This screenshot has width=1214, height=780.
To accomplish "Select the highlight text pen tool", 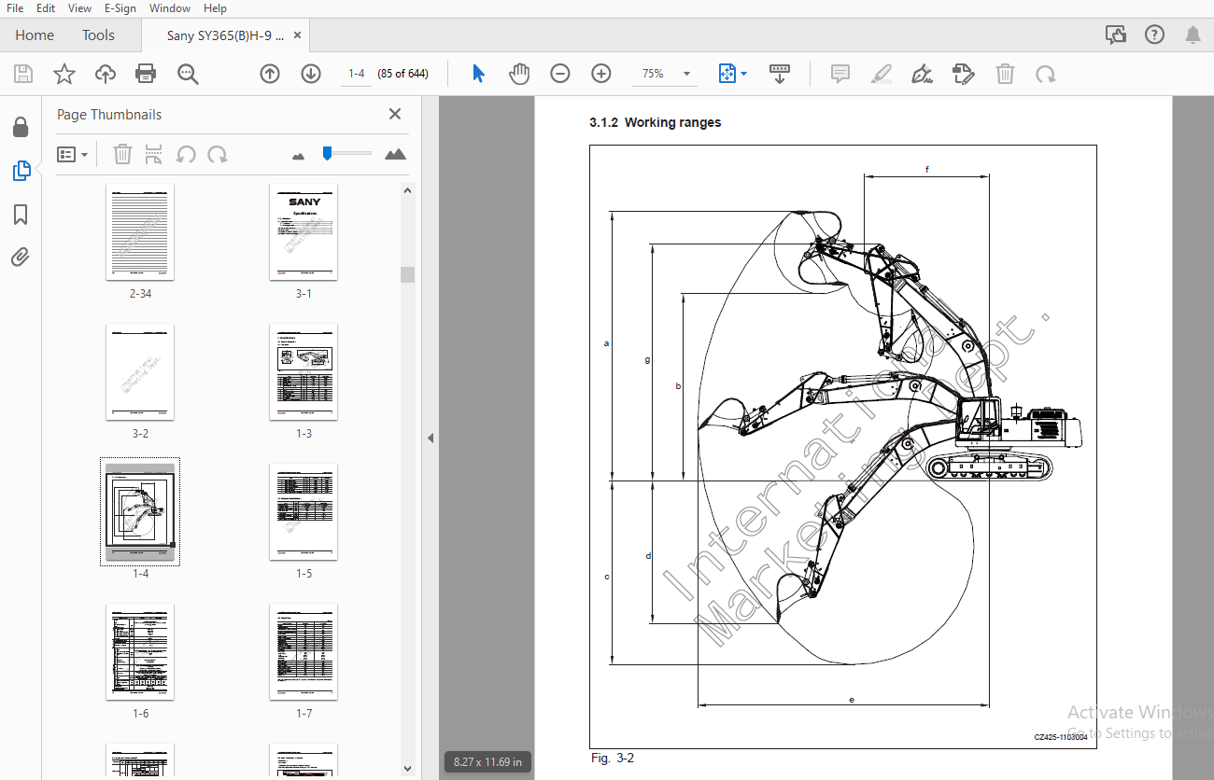I will 882,74.
